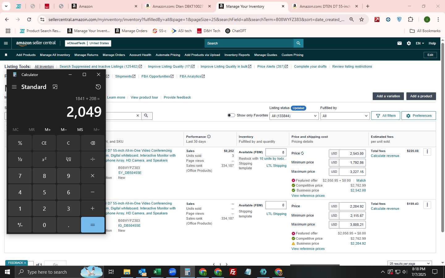The width and height of the screenshot is (445, 278).
Task: Open Manage Orders menu item
Action: click(114, 55)
